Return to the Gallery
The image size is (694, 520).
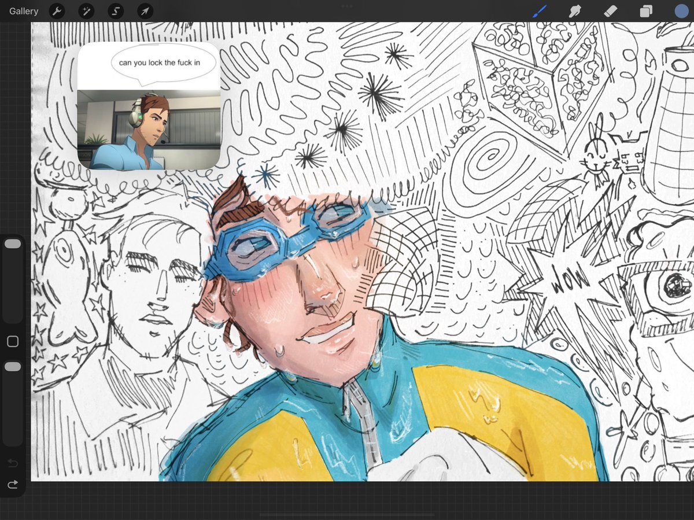(24, 11)
